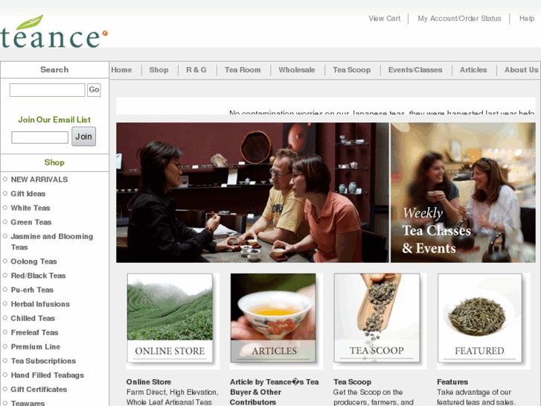The width and height of the screenshot is (541, 406).
Task: Click the FEATURED tea leaves thumbnail
Action: click(479, 318)
